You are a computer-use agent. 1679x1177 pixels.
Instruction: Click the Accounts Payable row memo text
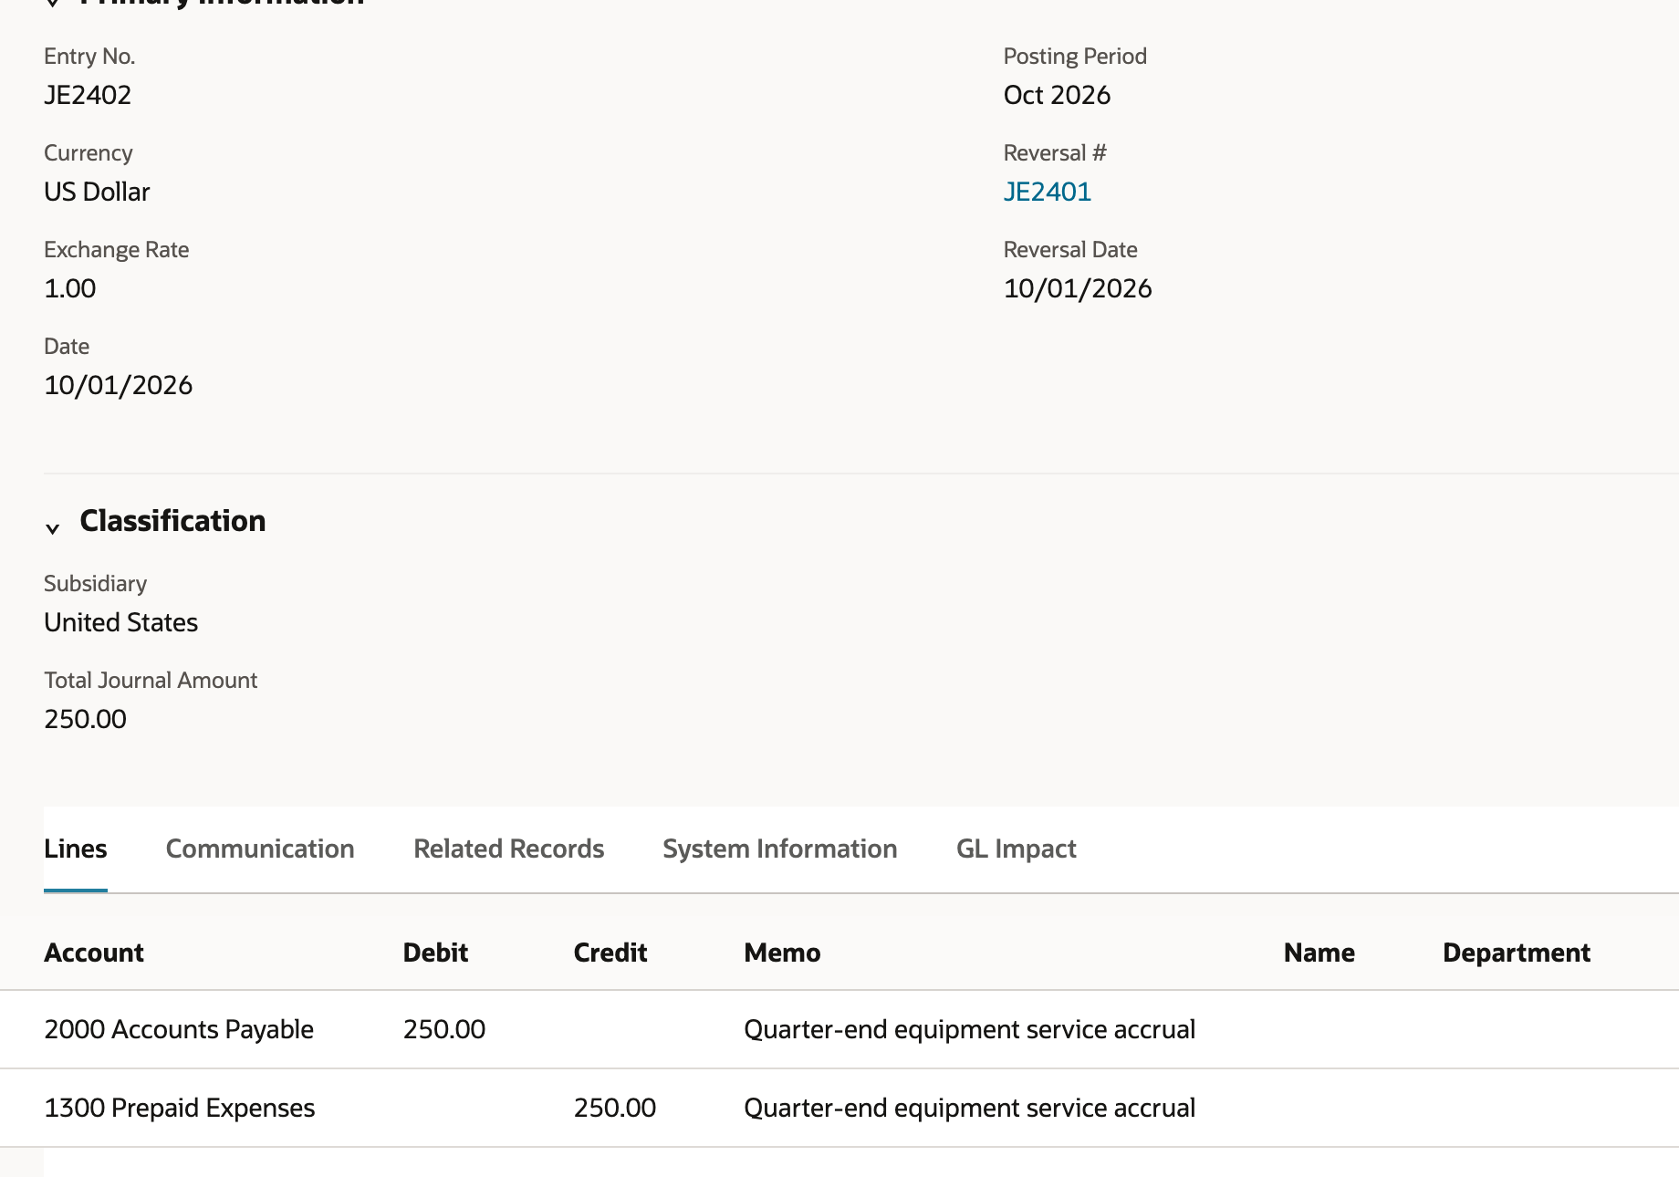pos(970,1029)
